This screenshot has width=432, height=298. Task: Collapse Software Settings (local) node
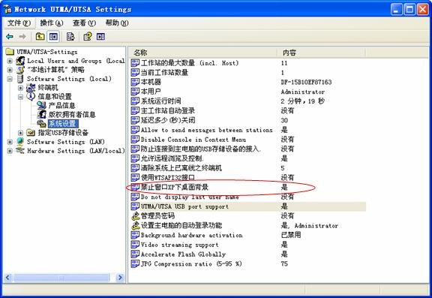pyautogui.click(x=10, y=79)
